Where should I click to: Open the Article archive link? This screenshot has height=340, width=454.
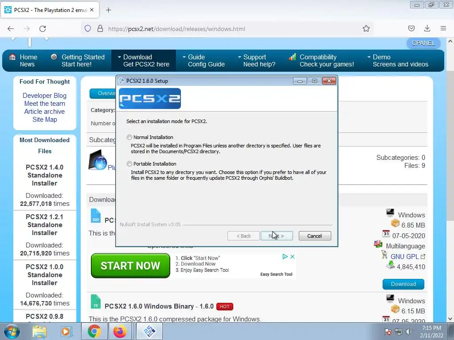[x=45, y=112]
